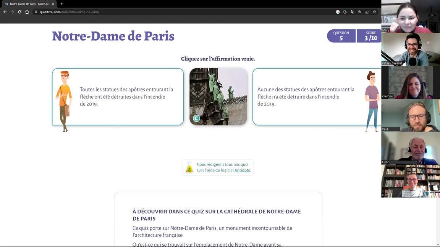Select Paul's video tile
The height and width of the screenshot is (247, 440).
point(411,115)
